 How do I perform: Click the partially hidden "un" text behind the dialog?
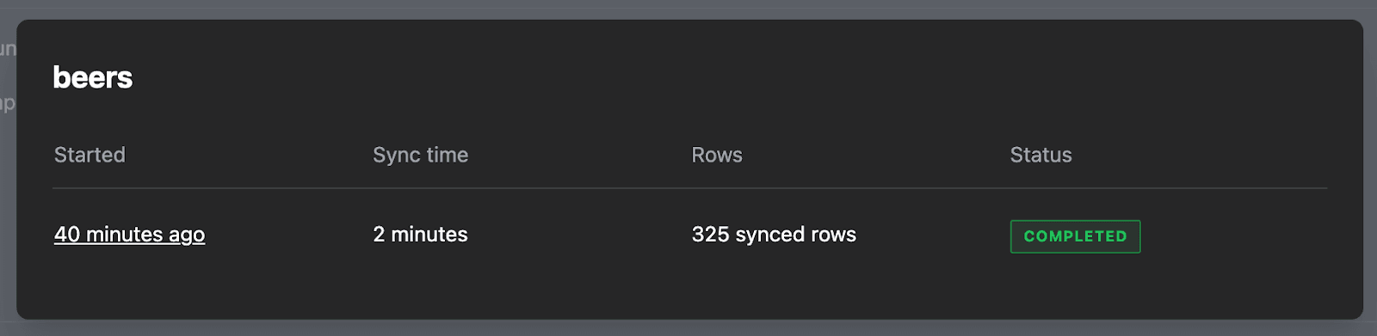click(8, 48)
